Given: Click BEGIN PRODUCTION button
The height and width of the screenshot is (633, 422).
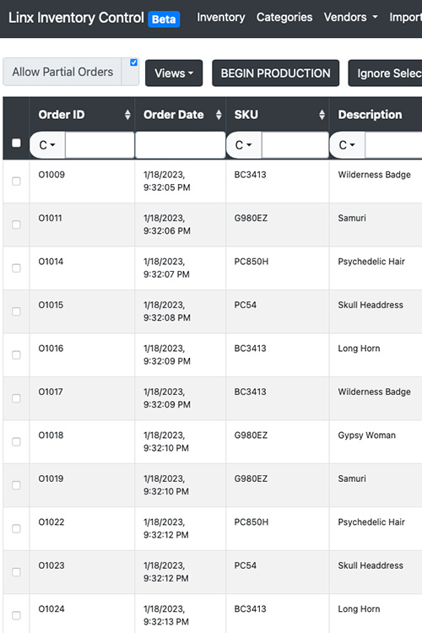Looking at the screenshot, I should [276, 73].
